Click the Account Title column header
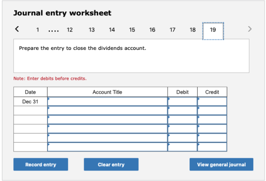Screen dimensions: 266x181 pos(107,92)
